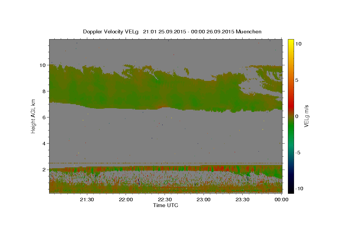Select the '22:00' time axis label
349x232 pixels.
pyautogui.click(x=126, y=200)
